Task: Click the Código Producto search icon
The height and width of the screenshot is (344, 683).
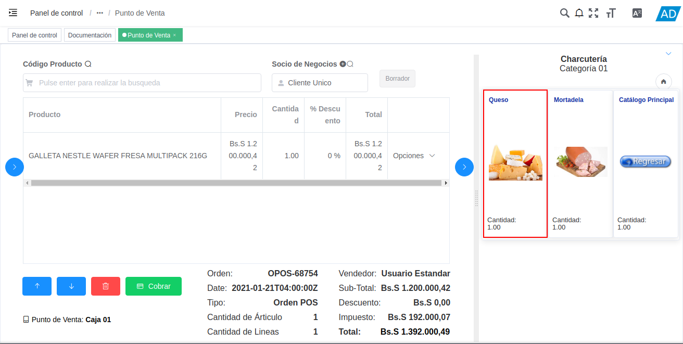Action: 88,64
